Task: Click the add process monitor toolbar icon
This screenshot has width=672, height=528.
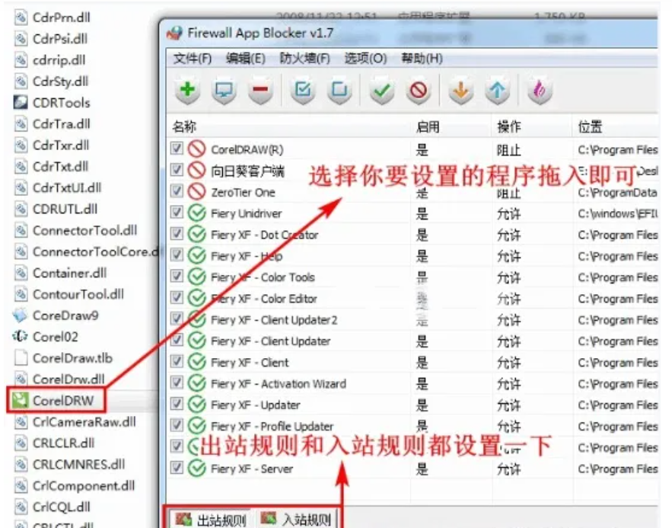Action: point(224,91)
